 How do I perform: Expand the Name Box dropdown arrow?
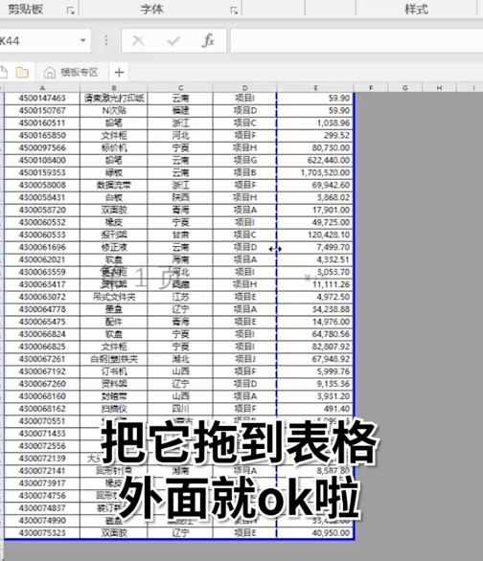[83, 40]
